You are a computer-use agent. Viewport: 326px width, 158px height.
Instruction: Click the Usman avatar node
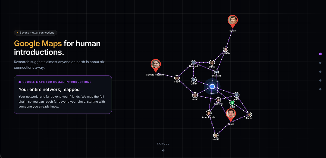point(225,49)
